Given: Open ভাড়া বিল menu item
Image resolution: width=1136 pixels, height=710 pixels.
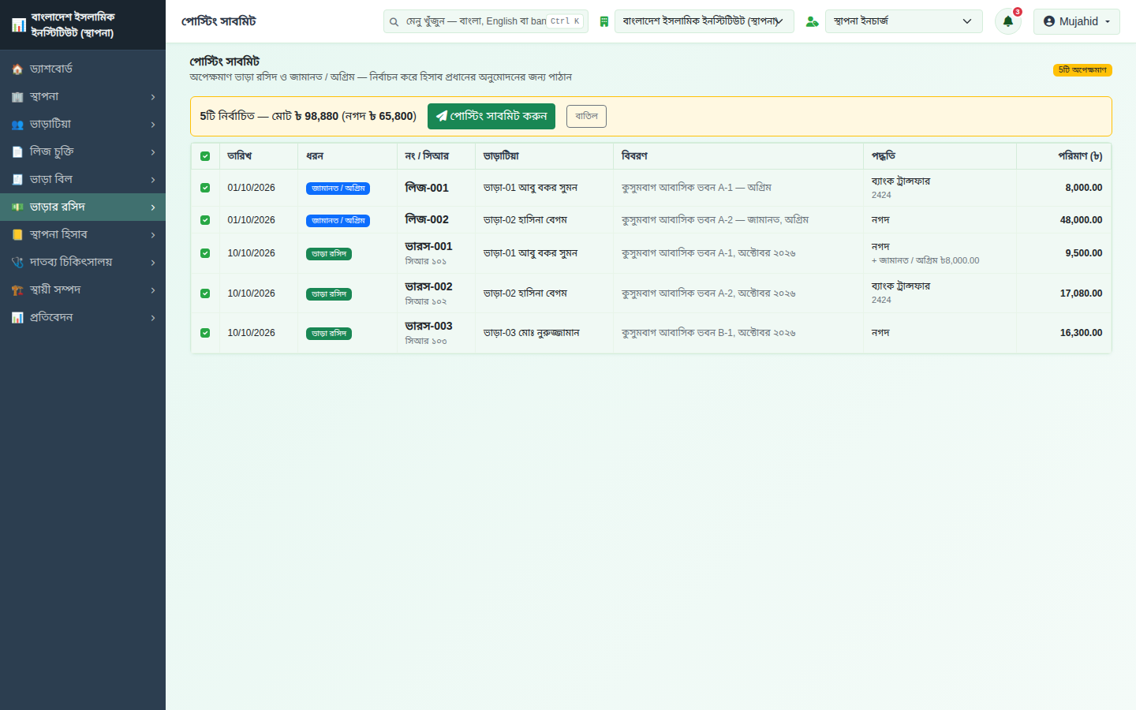Looking at the screenshot, I should [83, 180].
